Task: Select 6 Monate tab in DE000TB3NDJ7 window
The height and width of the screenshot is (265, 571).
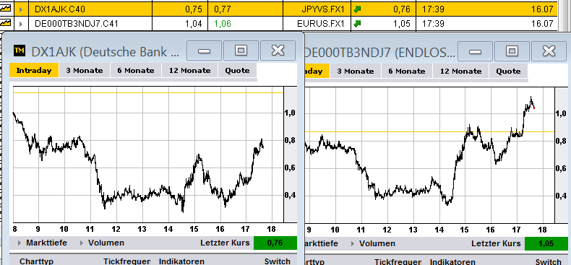Action: 407,71
